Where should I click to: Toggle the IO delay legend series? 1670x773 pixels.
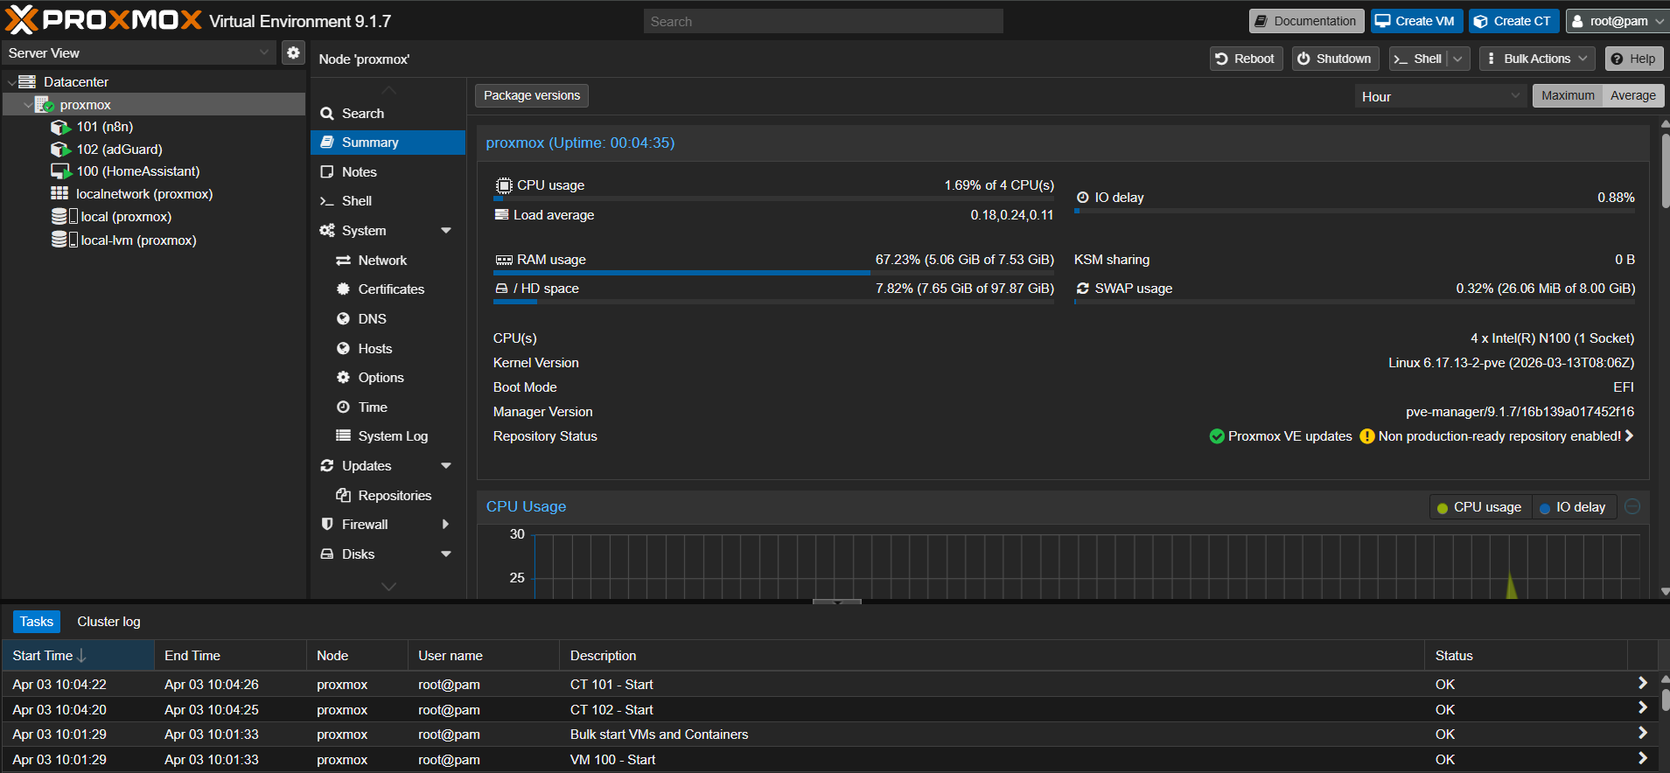point(1573,507)
